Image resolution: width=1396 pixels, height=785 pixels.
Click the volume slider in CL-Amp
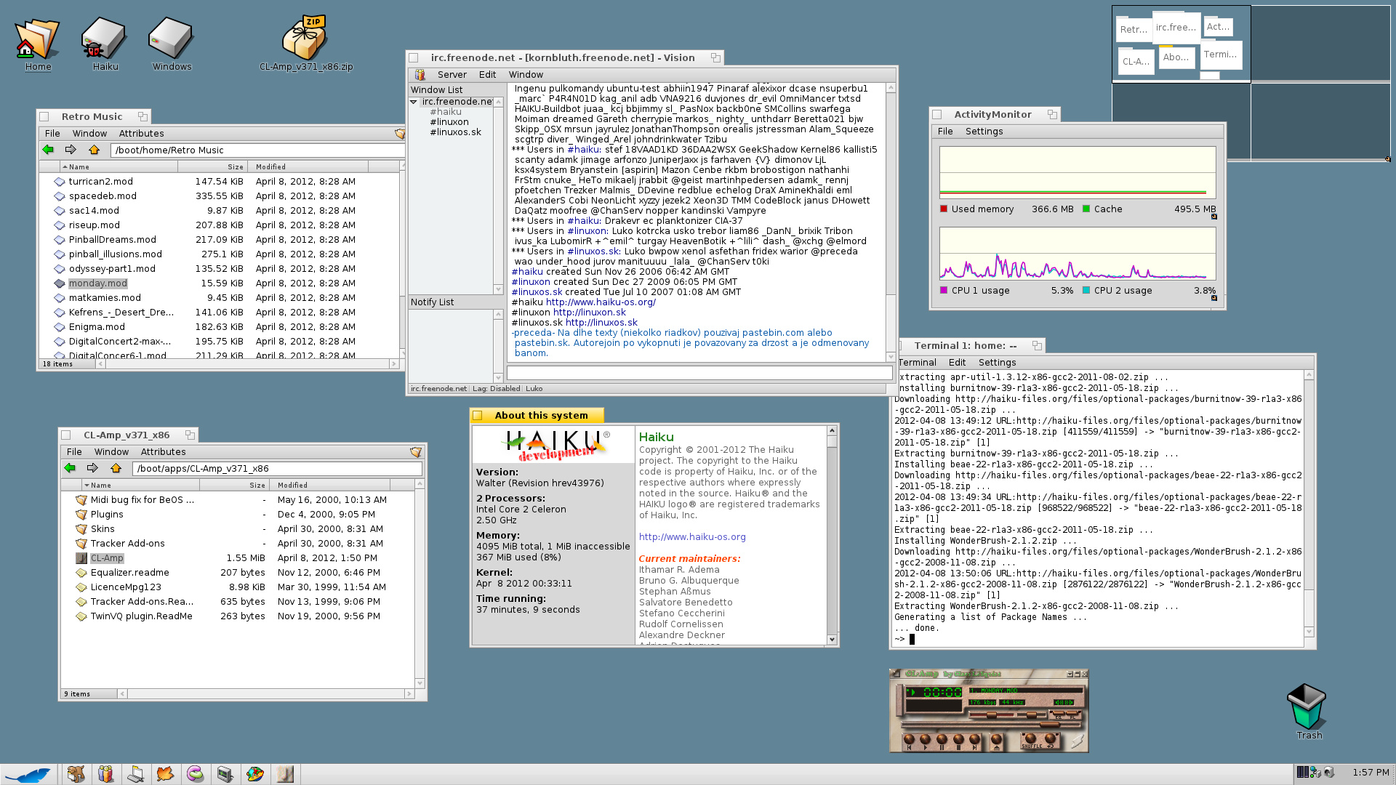(992, 714)
